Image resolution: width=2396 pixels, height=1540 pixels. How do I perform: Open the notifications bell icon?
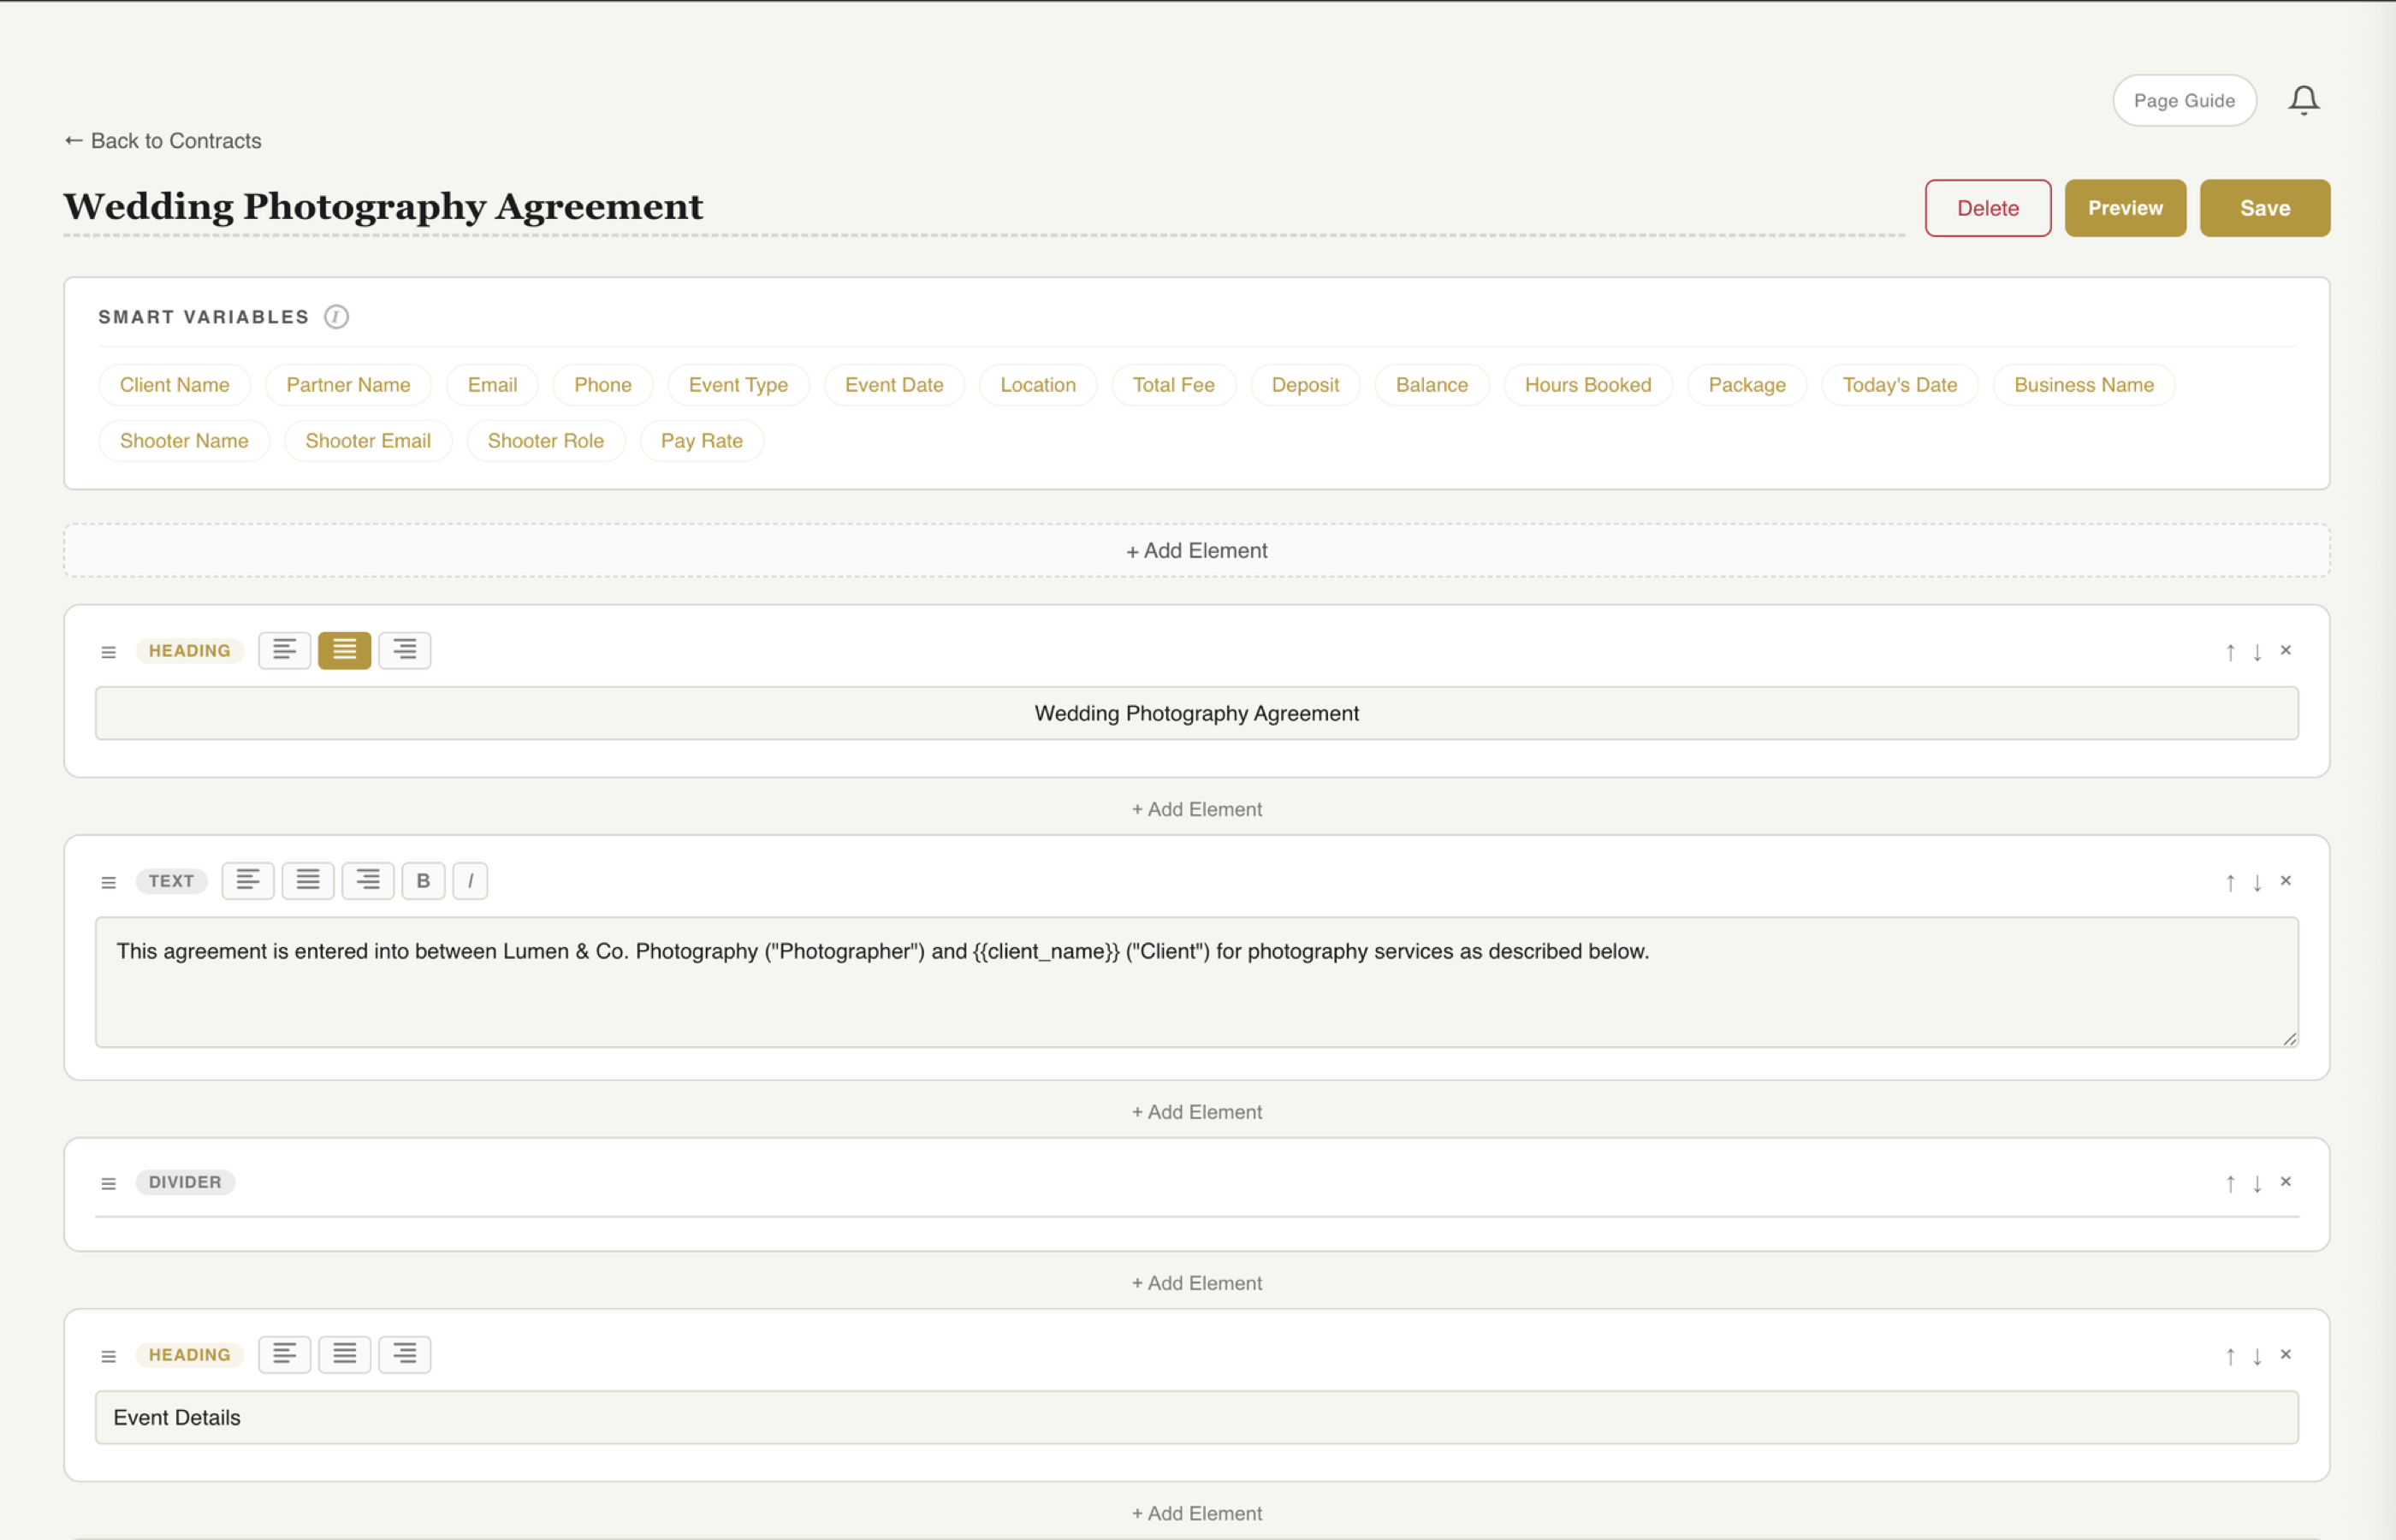2305,99
